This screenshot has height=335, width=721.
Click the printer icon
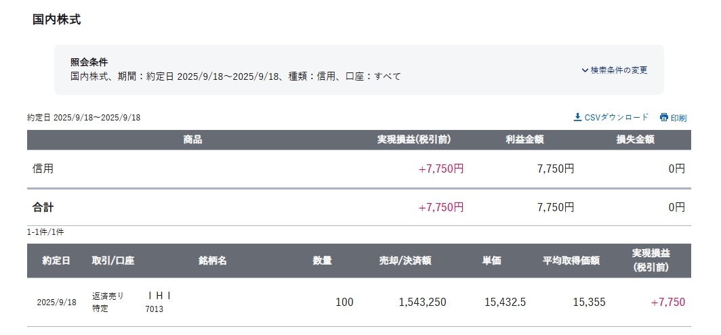[663, 117]
